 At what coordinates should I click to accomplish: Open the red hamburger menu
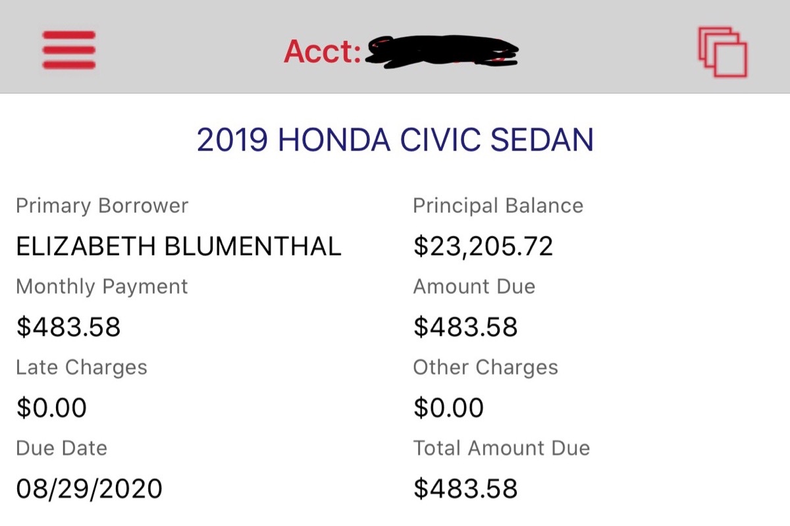point(69,50)
